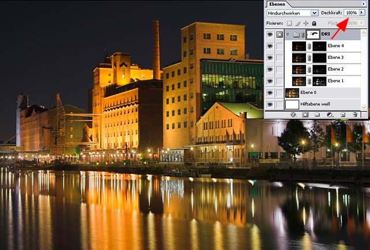Open the Hindurchwirken blend mode dropdown
370x250 pixels.
tap(315, 13)
